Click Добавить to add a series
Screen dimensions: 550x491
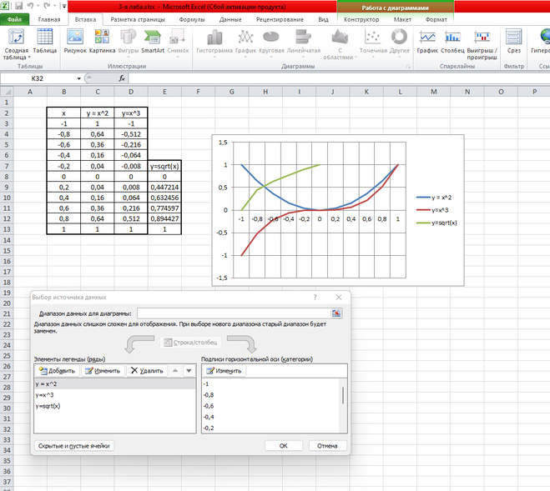click(x=58, y=371)
